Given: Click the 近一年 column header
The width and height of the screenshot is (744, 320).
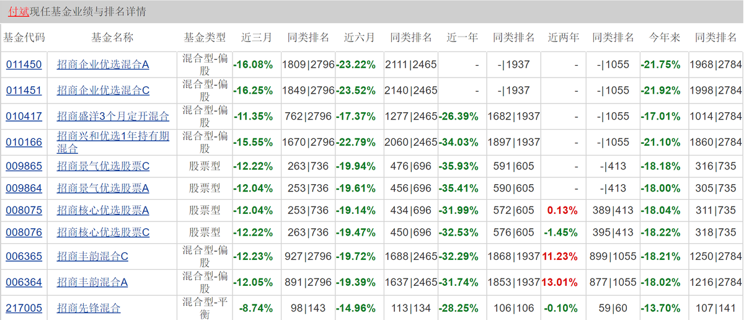Looking at the screenshot, I should (463, 38).
